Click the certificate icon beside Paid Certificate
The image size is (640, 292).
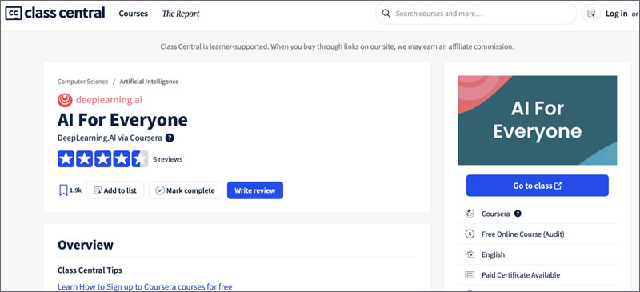tap(470, 275)
